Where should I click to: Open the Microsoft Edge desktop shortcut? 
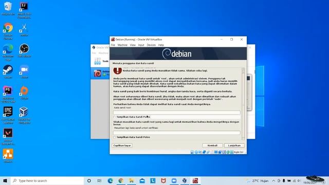pos(8,52)
